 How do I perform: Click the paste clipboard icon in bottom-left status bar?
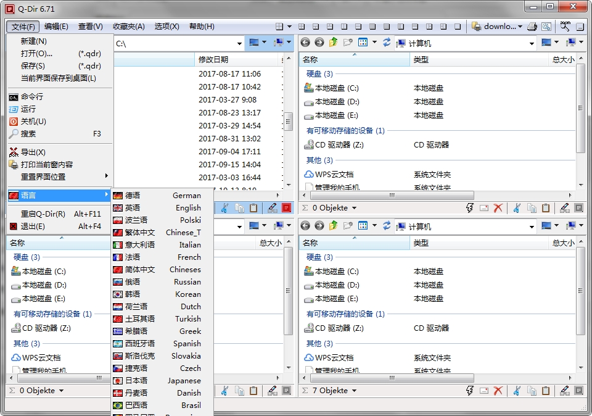[x=253, y=391]
